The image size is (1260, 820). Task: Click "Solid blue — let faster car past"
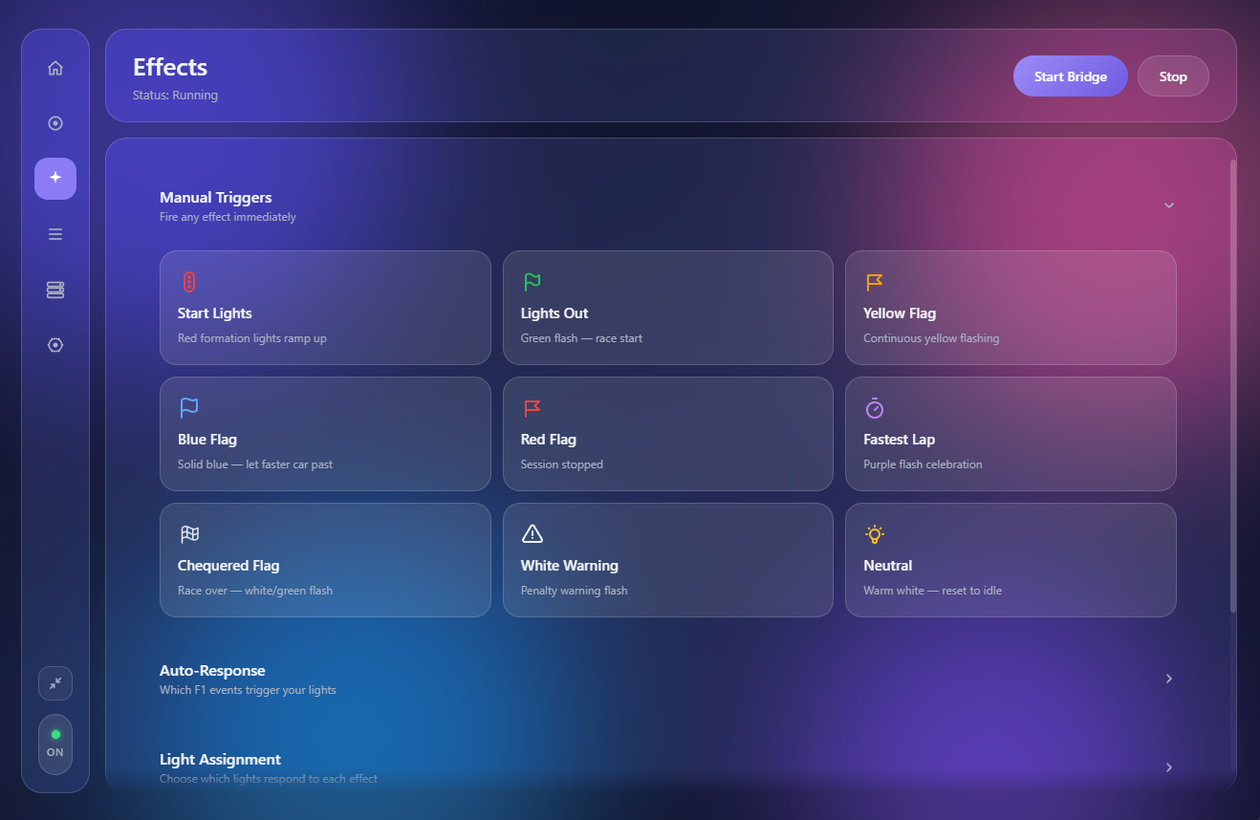click(255, 464)
